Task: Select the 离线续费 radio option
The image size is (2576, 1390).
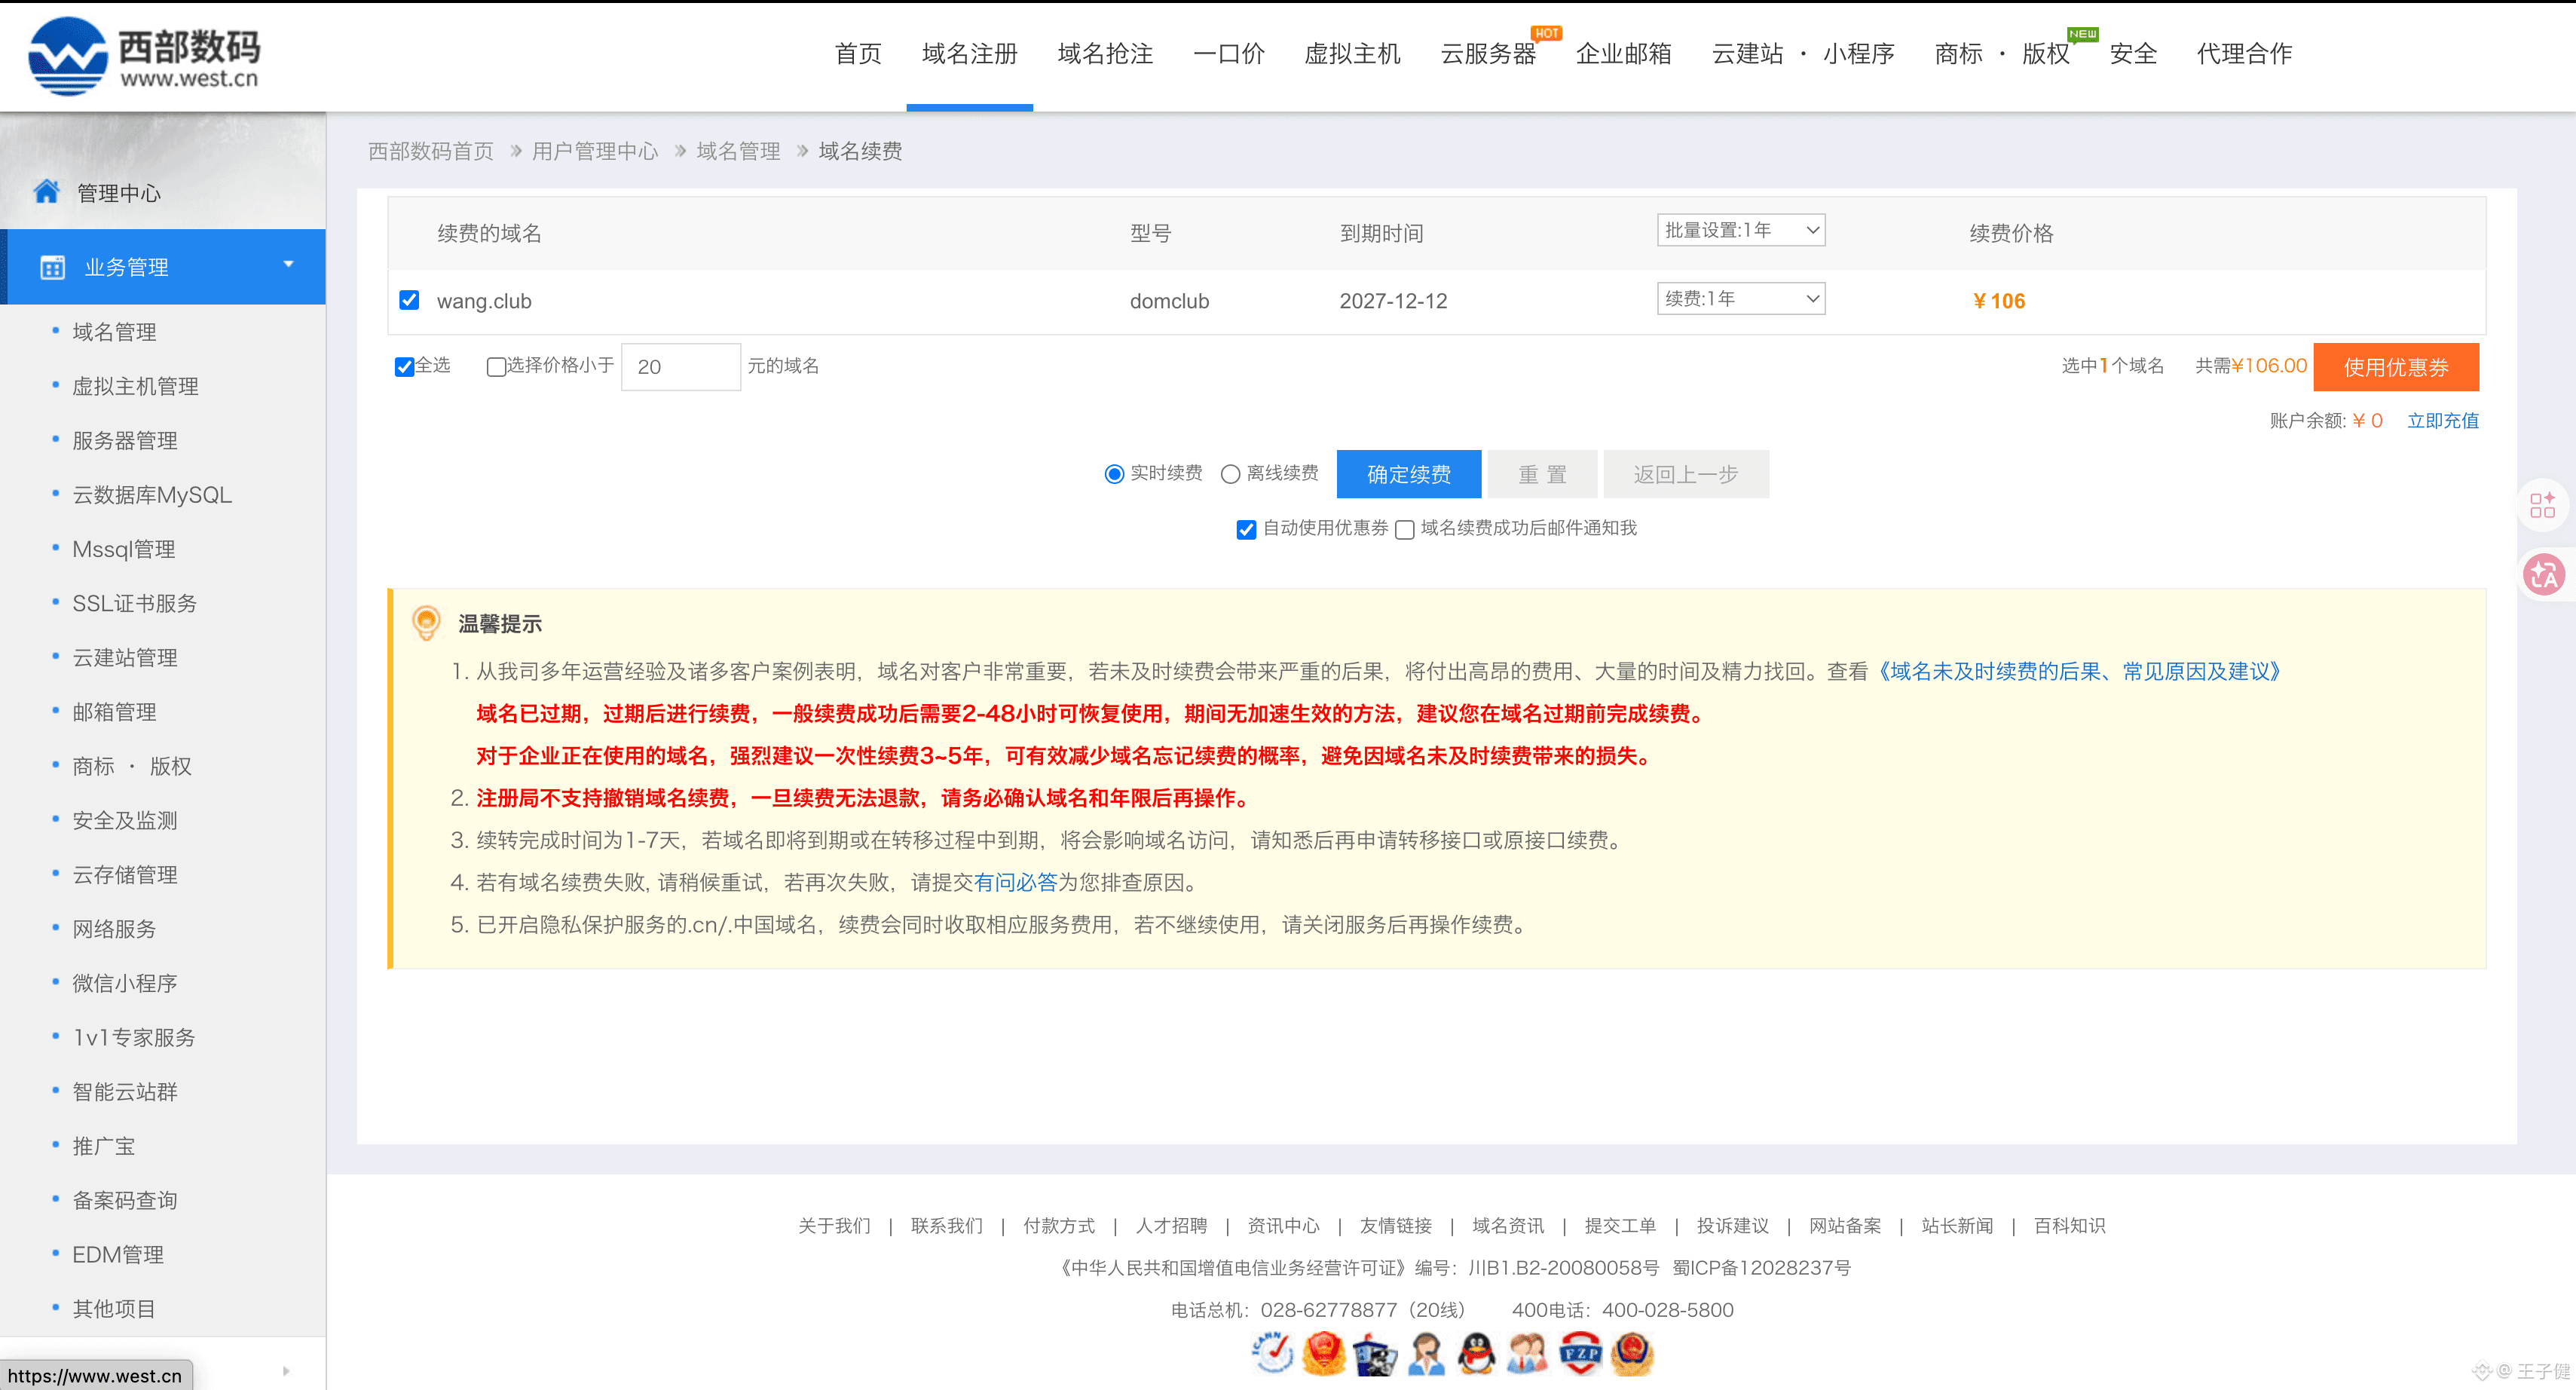Action: (x=1231, y=474)
